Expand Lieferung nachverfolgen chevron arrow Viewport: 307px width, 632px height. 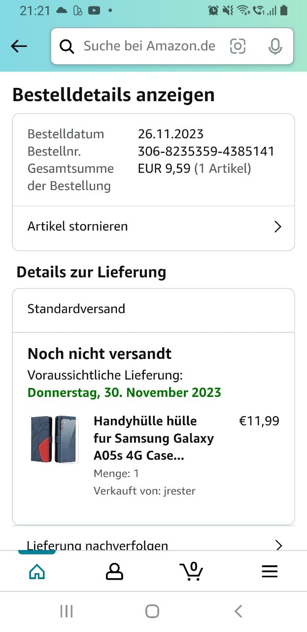[x=278, y=545]
